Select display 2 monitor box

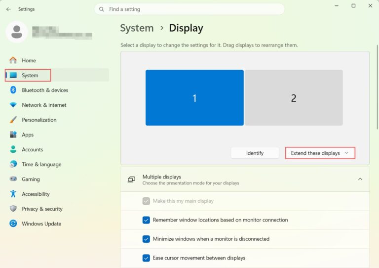coord(294,98)
